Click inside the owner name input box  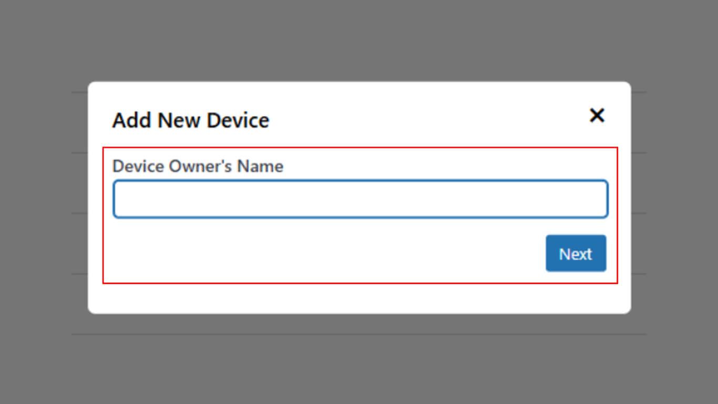tap(360, 199)
